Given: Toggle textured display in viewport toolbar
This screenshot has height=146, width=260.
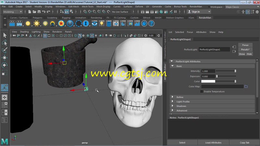Looking at the screenshot, I should (92, 36).
